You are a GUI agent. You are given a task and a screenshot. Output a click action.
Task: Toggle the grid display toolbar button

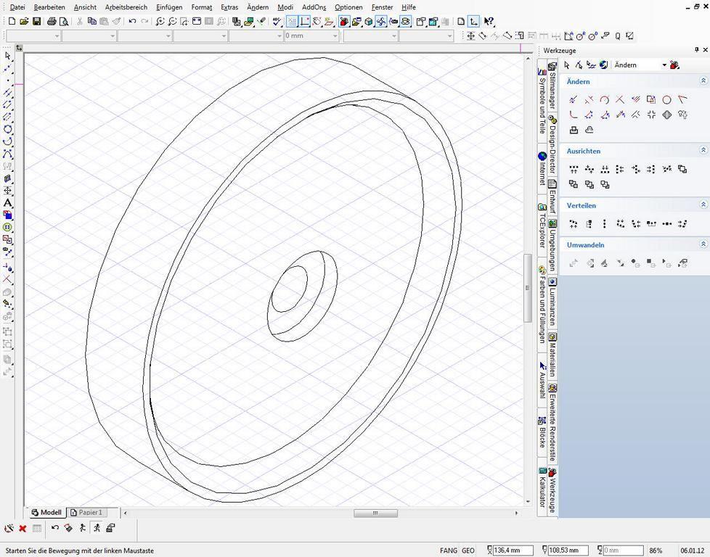(292, 21)
